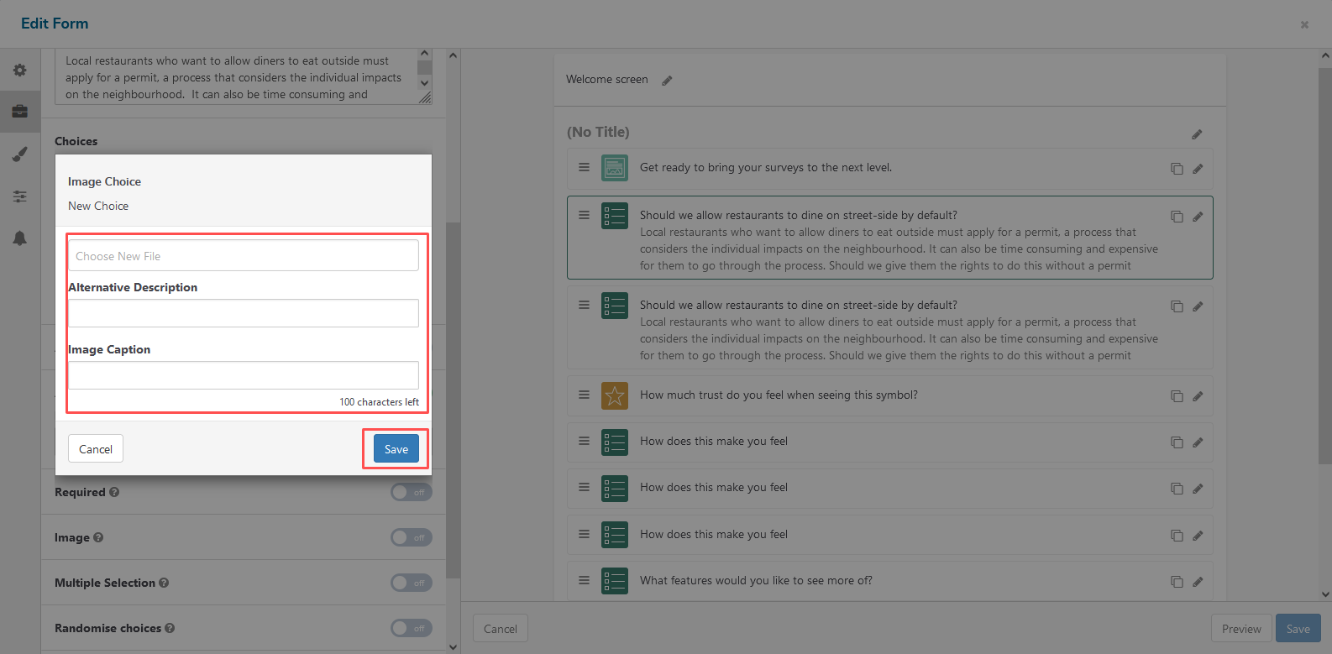The image size is (1332, 654).
Task: Click the question list scrollbar down arrow
Action: coord(1325,594)
